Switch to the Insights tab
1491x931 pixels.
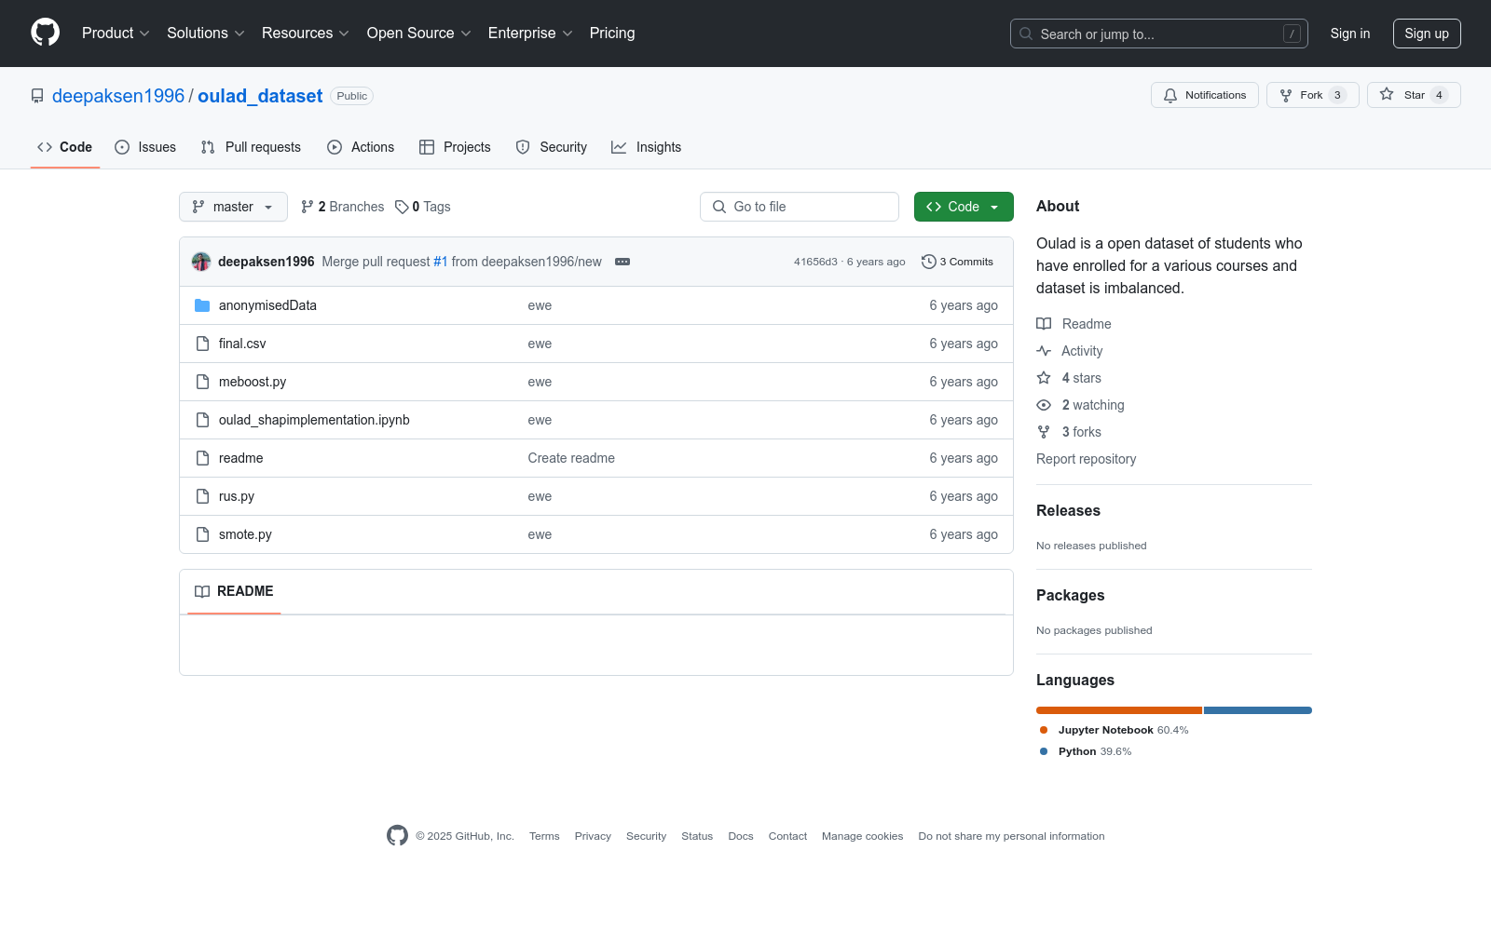coord(647,147)
